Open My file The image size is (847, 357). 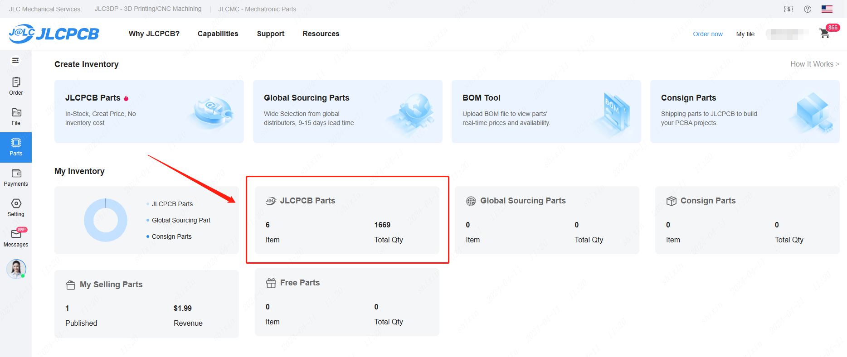click(745, 34)
